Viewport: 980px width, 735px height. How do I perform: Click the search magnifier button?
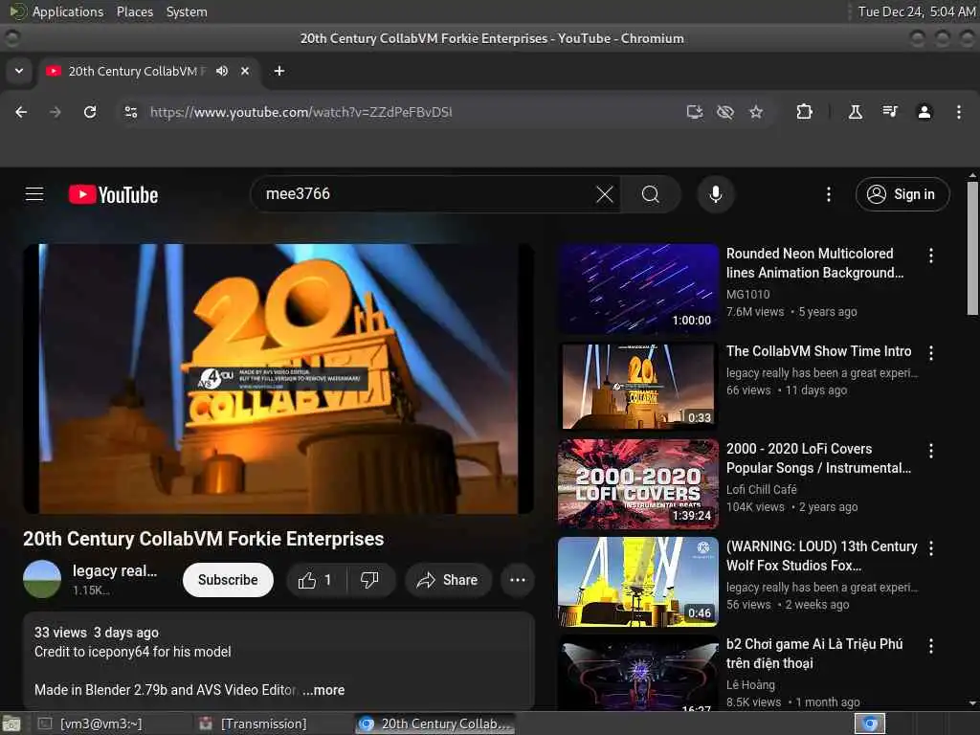tap(651, 194)
